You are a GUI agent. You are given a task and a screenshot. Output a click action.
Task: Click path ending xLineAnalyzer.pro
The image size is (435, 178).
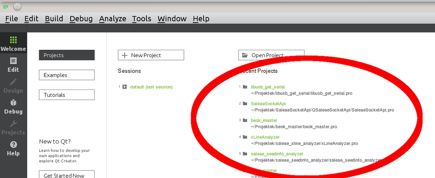(304, 143)
